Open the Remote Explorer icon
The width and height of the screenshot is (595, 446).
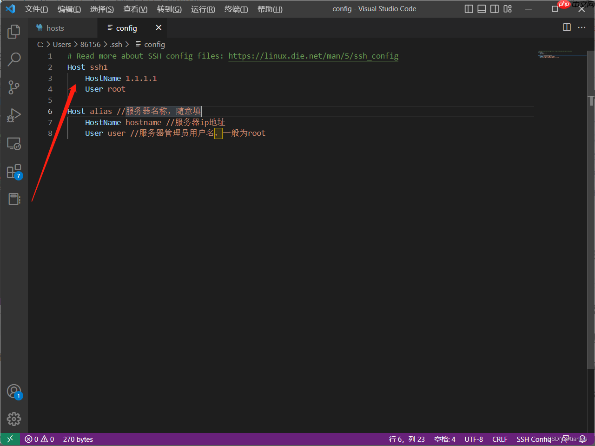[13, 144]
